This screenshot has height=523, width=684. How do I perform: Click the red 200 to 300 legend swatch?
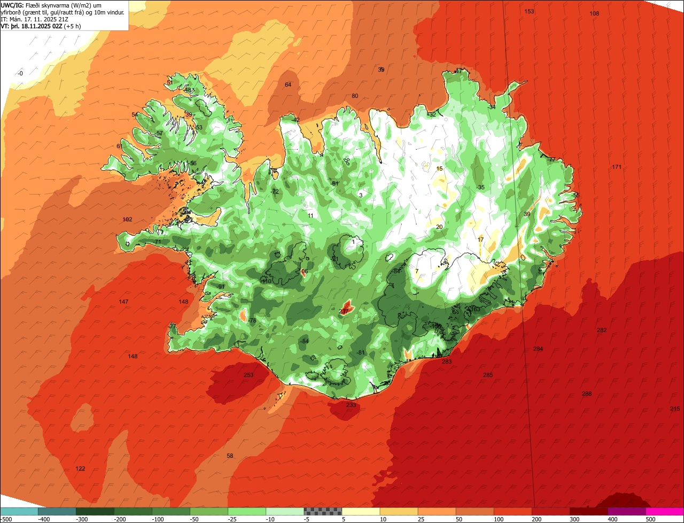[550, 511]
